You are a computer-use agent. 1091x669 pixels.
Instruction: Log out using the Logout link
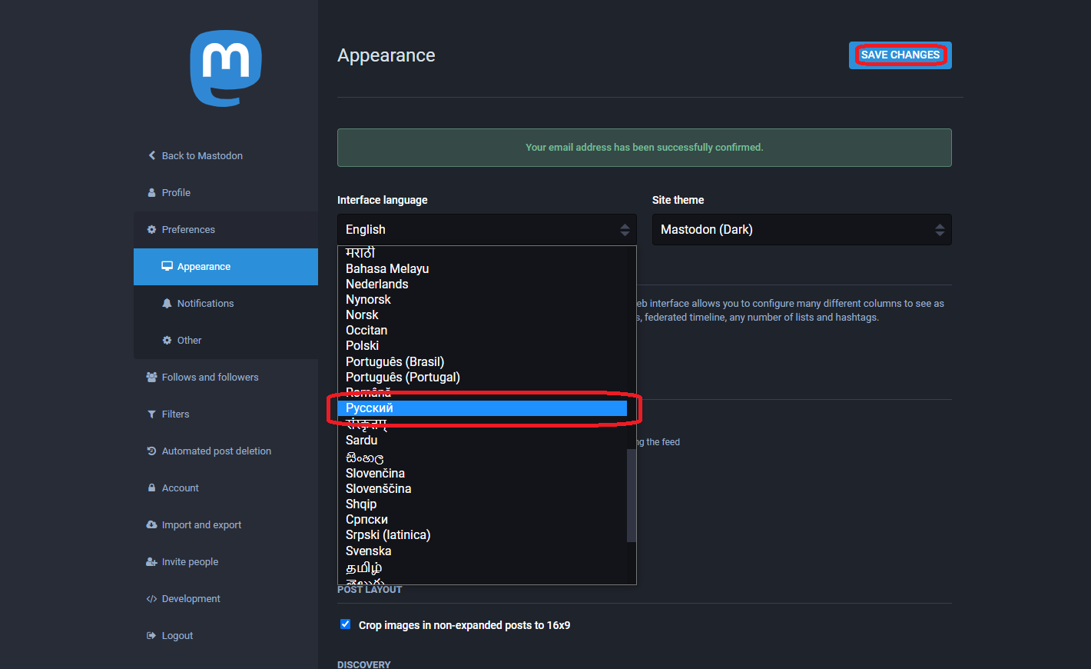[177, 636]
